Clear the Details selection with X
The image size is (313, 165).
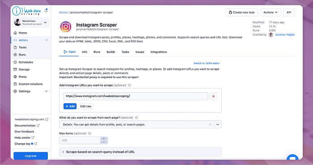point(210,124)
